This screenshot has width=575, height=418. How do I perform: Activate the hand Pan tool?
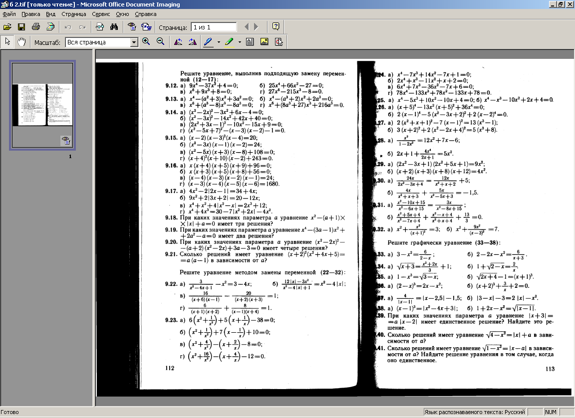pyautogui.click(x=21, y=42)
